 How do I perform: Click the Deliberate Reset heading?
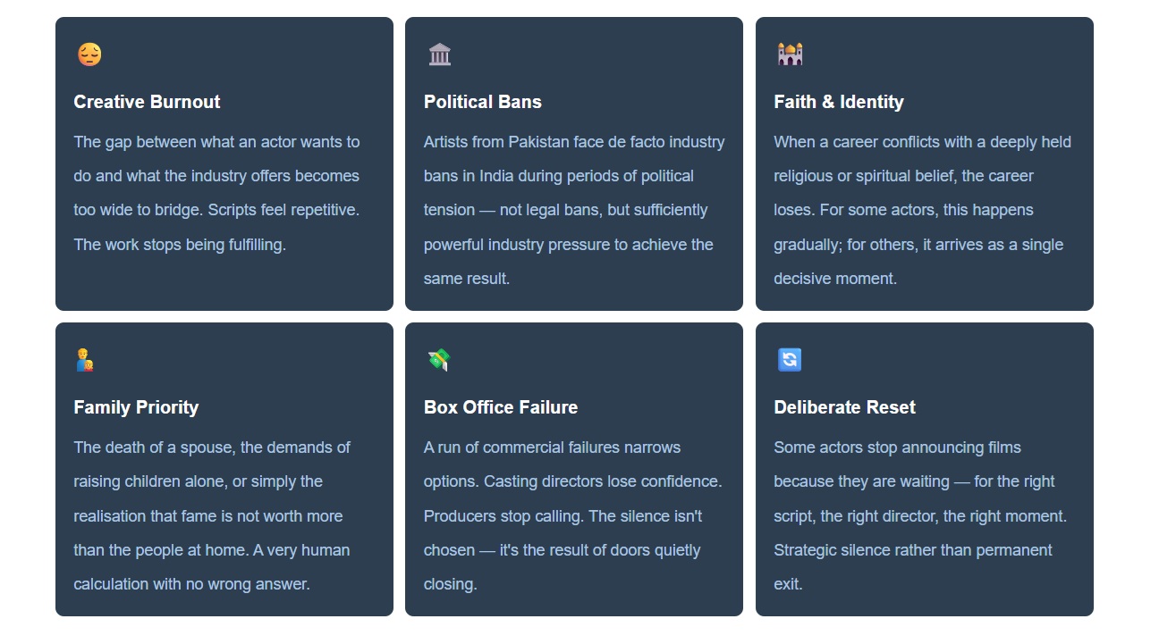click(x=844, y=407)
